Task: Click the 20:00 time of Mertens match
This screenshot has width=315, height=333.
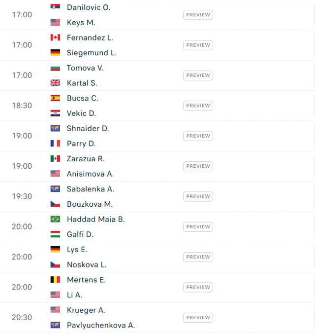Action: [22, 287]
